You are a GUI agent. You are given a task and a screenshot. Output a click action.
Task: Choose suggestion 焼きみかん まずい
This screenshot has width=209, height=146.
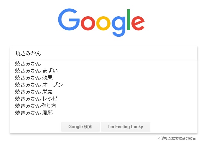[x=37, y=71]
